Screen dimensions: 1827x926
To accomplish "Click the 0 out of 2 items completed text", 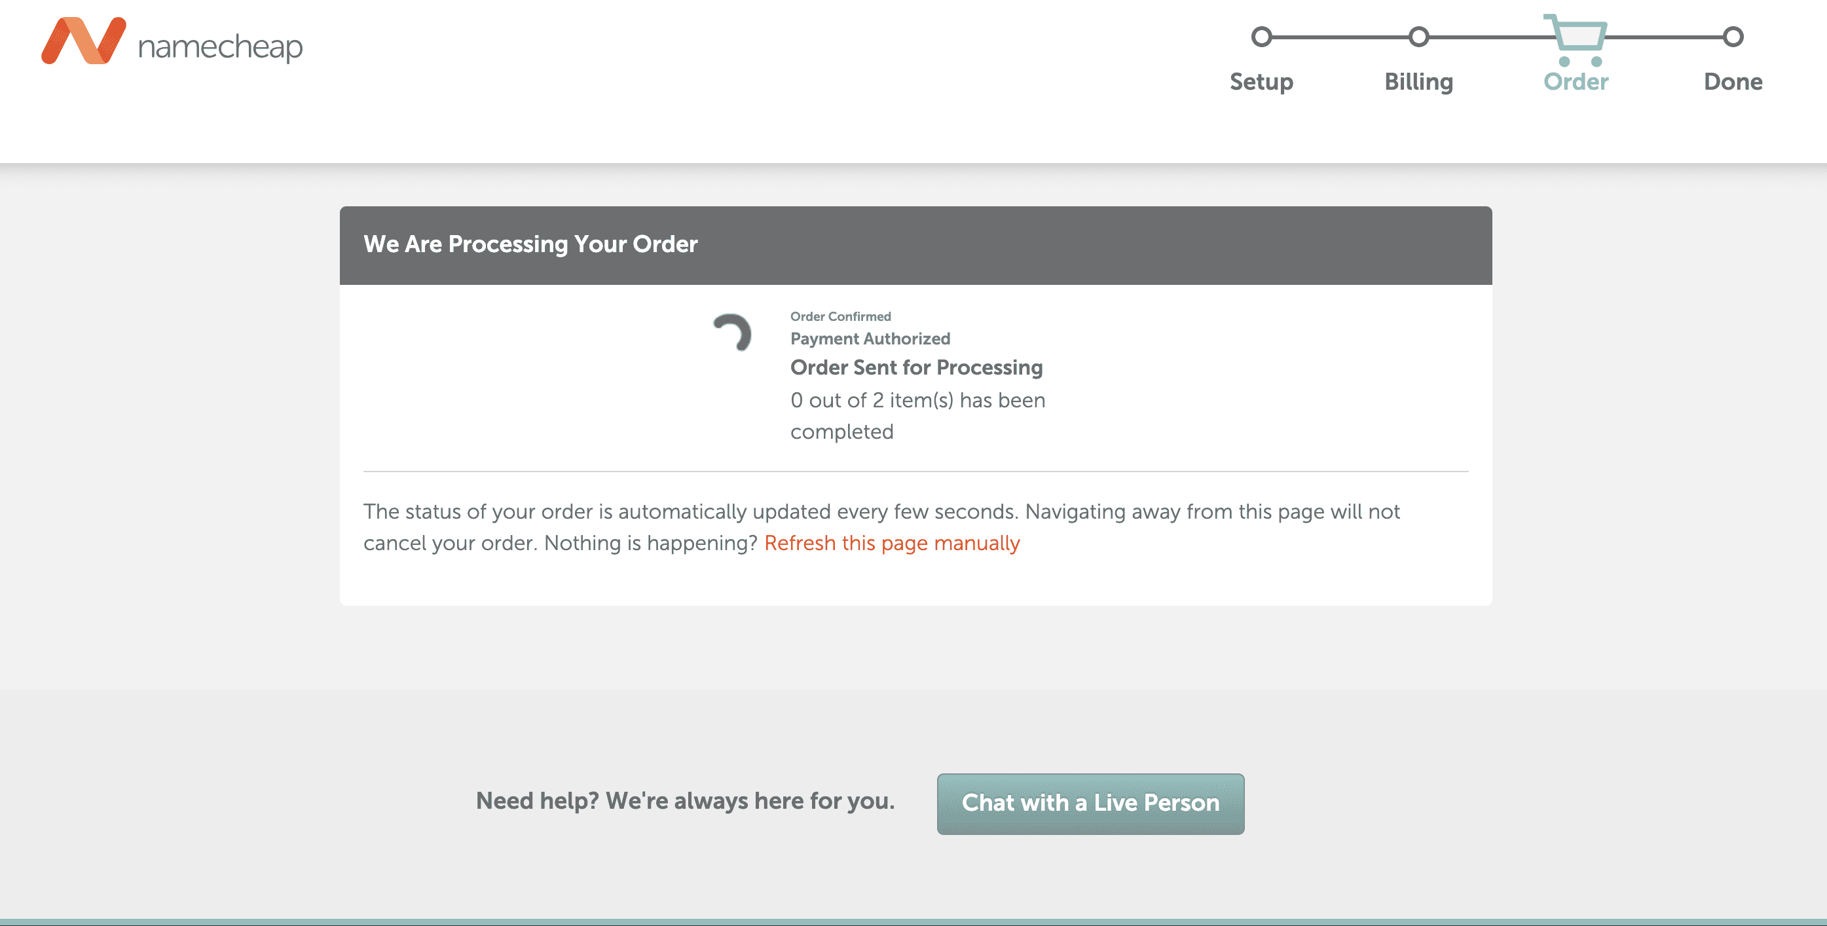I will (917, 415).
